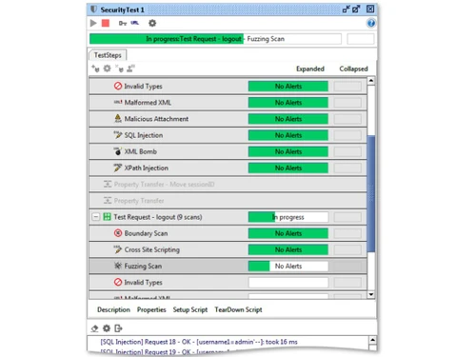Screen dimensions: 476x357
Task: Configure selected scan via TestSteps toolbar gear
Action: coord(108,69)
